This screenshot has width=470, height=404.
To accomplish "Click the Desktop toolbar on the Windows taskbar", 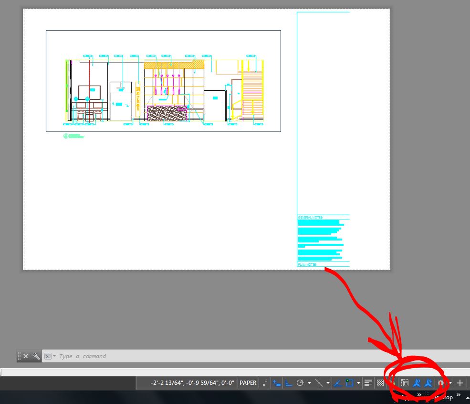I will (444, 397).
